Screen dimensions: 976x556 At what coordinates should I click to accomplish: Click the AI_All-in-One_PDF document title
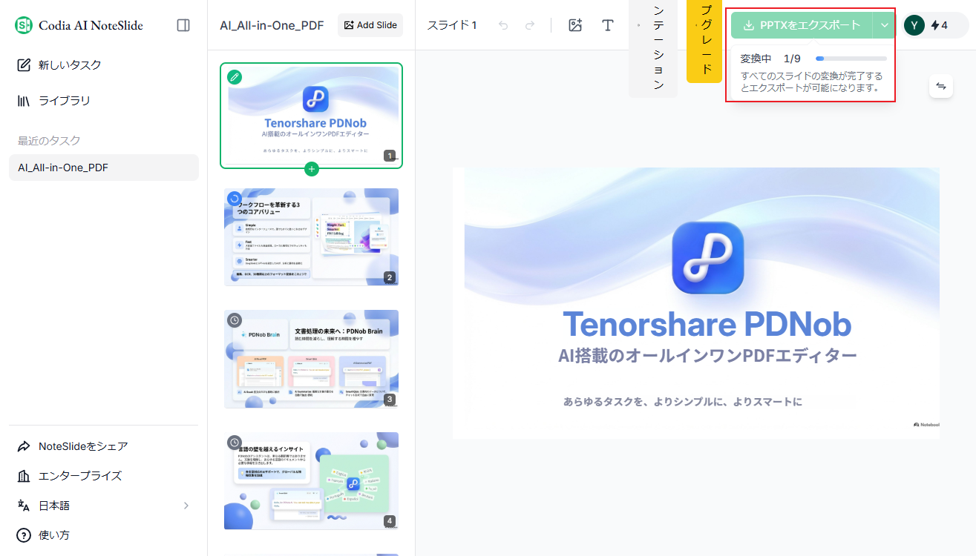pos(272,25)
